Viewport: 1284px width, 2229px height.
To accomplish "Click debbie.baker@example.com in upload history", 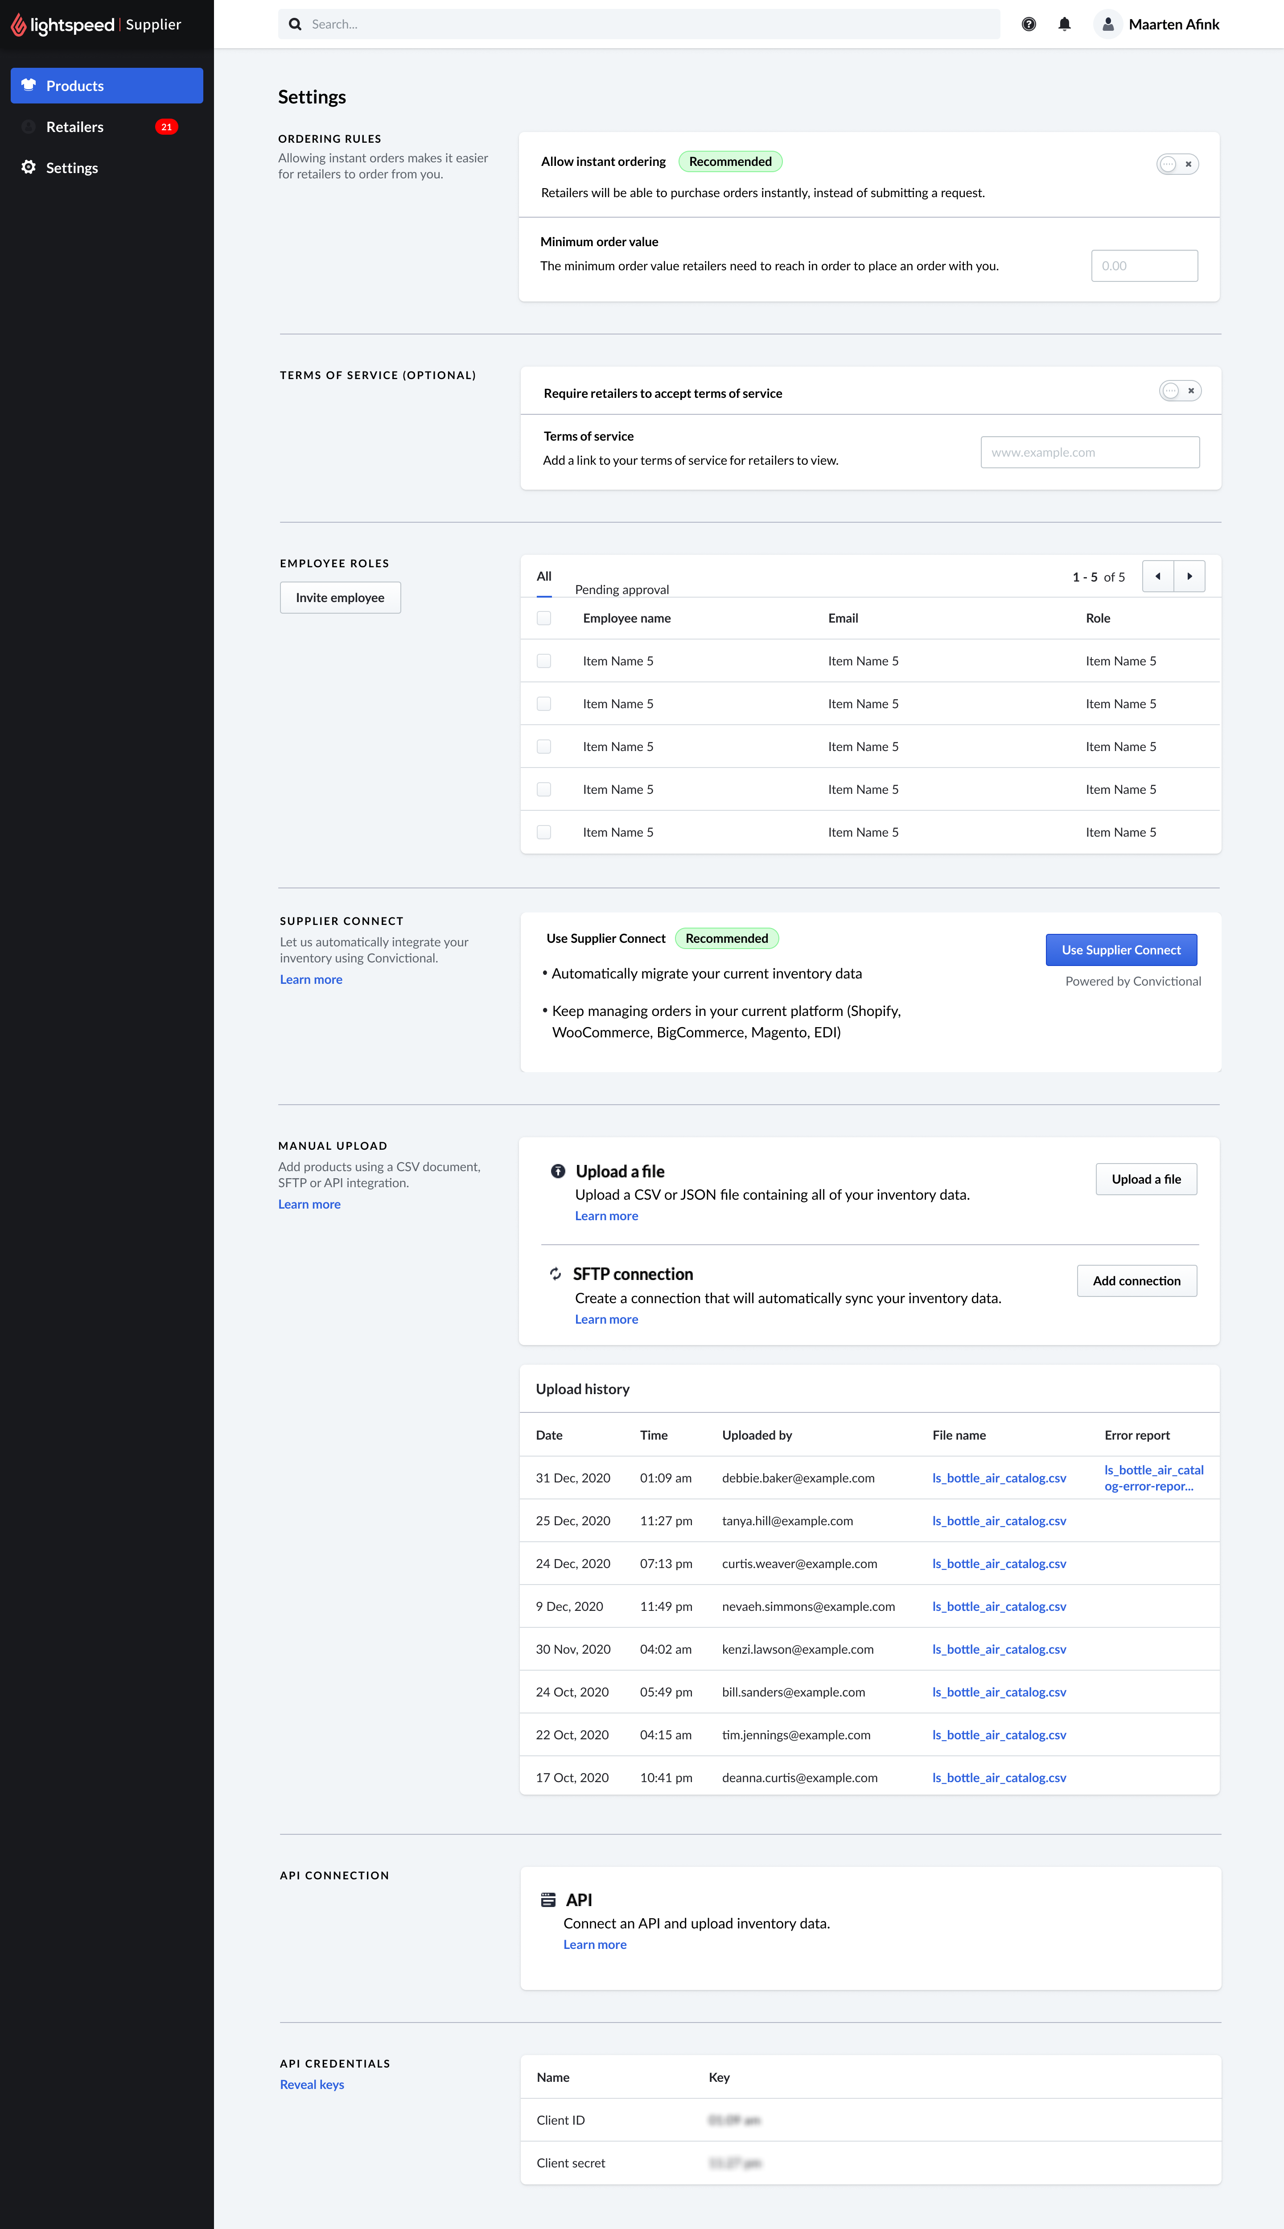I will click(798, 1478).
